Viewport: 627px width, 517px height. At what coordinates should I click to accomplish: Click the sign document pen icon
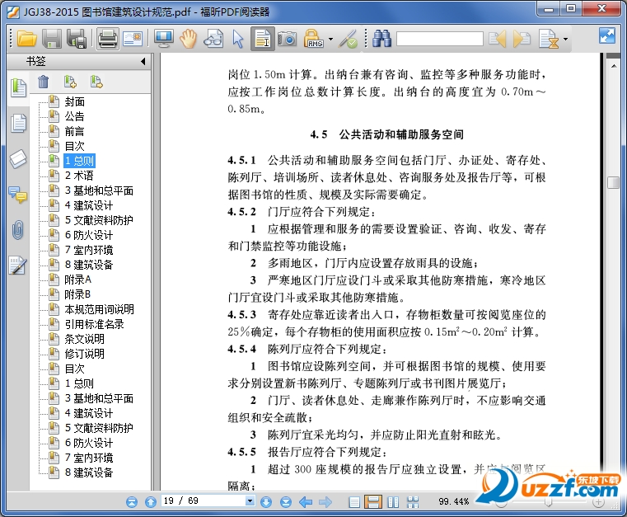pyautogui.click(x=349, y=40)
